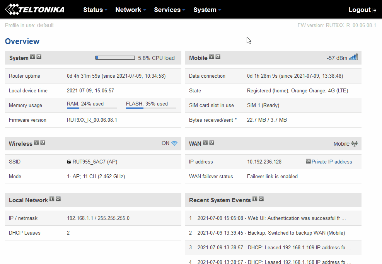Image resolution: width=382 pixels, height=264 pixels.
Task: Click the 22.7 MB / 3.7 MB value
Action: (x=267, y=120)
